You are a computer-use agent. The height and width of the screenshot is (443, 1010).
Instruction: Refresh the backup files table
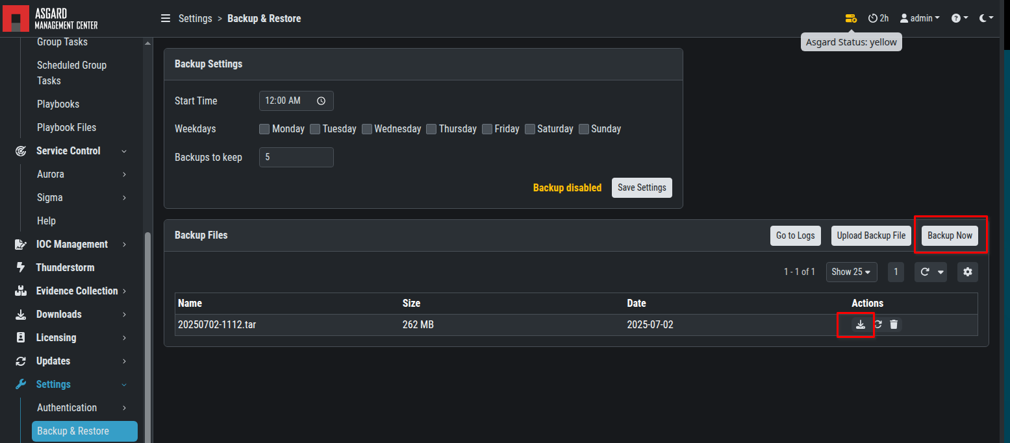(925, 272)
